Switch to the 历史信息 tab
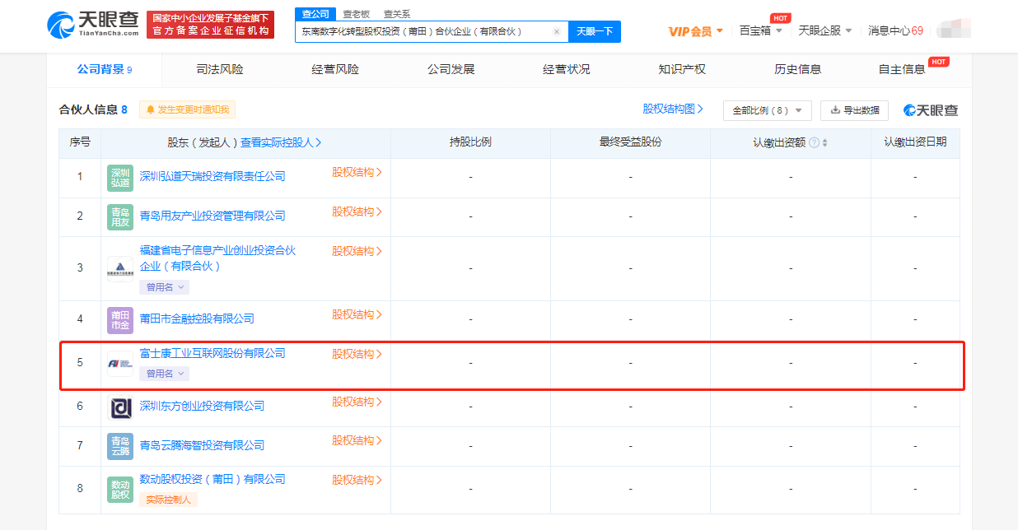This screenshot has height=530, width=1018. pyautogui.click(x=798, y=70)
